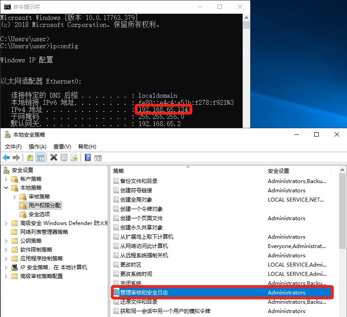
Task: Expand the 应用程序控制策略 tree node
Action: 6,259
